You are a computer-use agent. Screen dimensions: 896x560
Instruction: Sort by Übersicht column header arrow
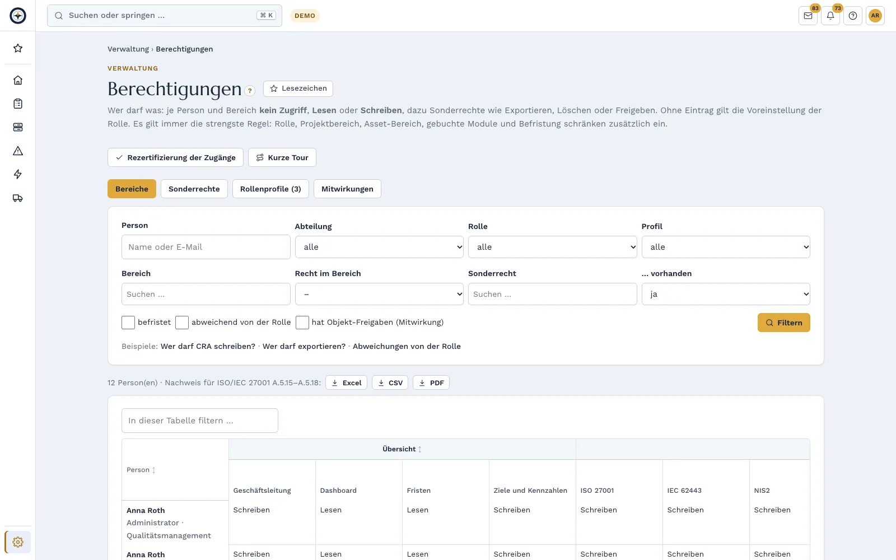pos(420,449)
